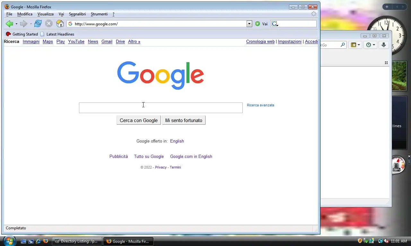Click the Google favicon in the address bar
The width and height of the screenshot is (411, 246).
[x=70, y=24]
